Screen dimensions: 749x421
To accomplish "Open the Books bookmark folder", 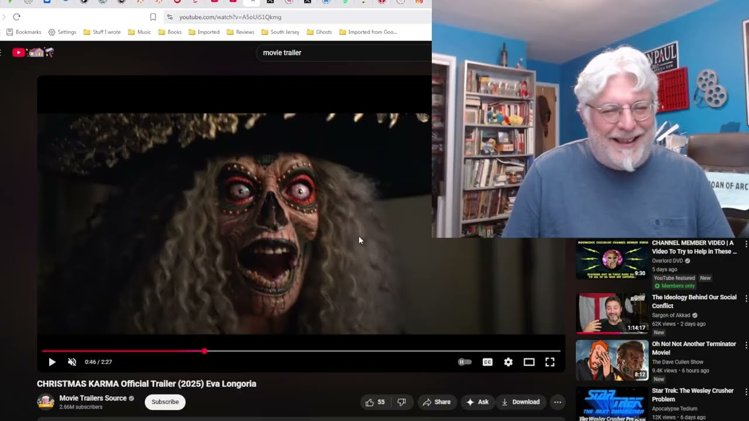I will (x=170, y=32).
